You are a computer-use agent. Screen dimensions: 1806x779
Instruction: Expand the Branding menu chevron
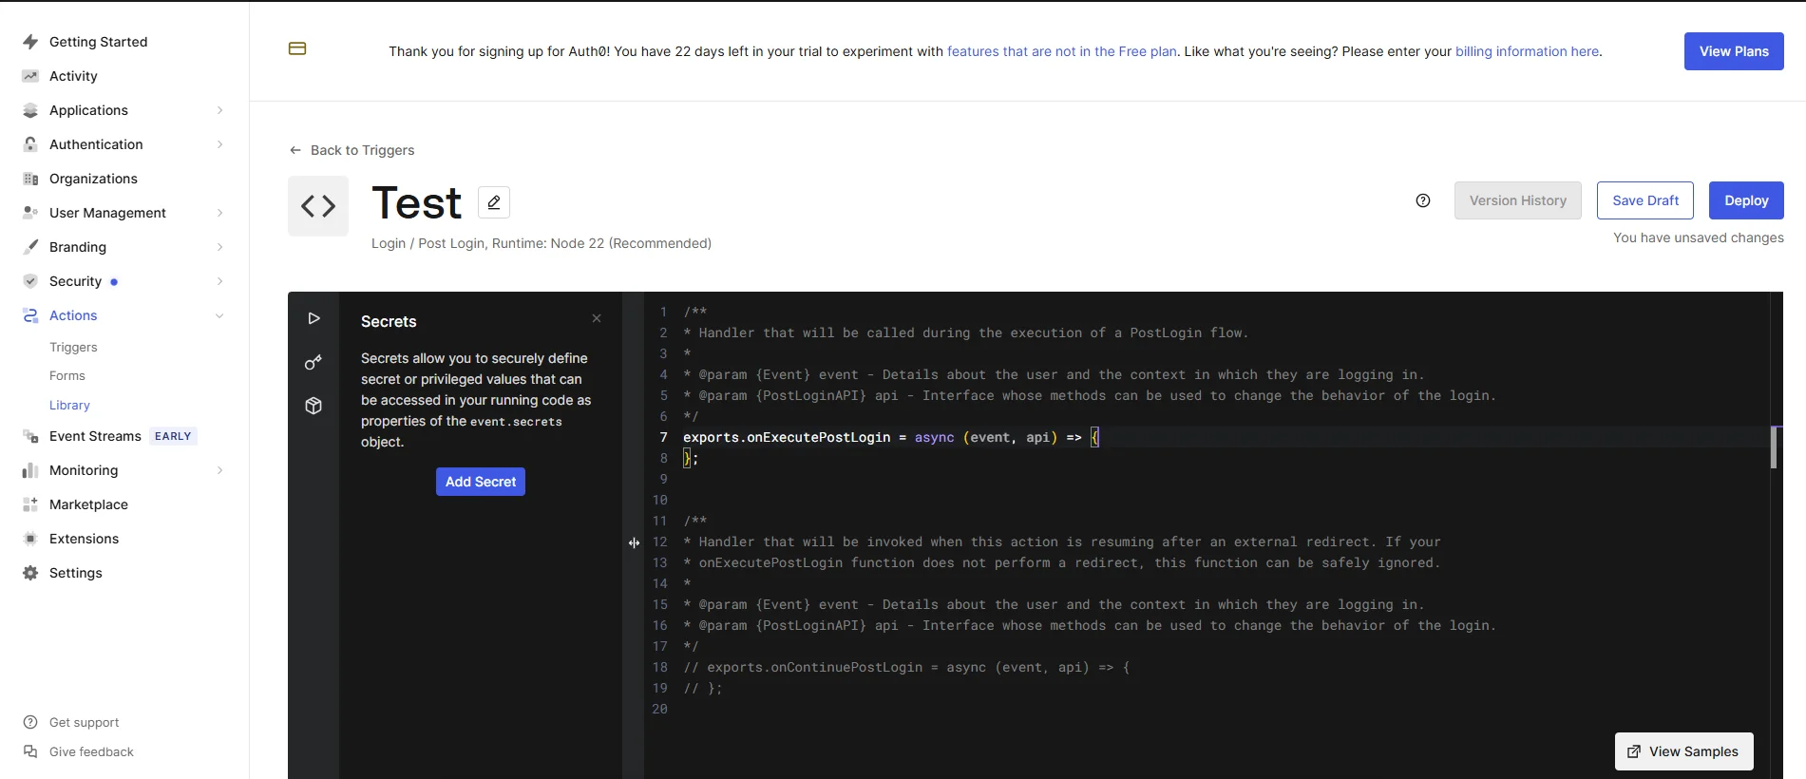pyautogui.click(x=219, y=247)
